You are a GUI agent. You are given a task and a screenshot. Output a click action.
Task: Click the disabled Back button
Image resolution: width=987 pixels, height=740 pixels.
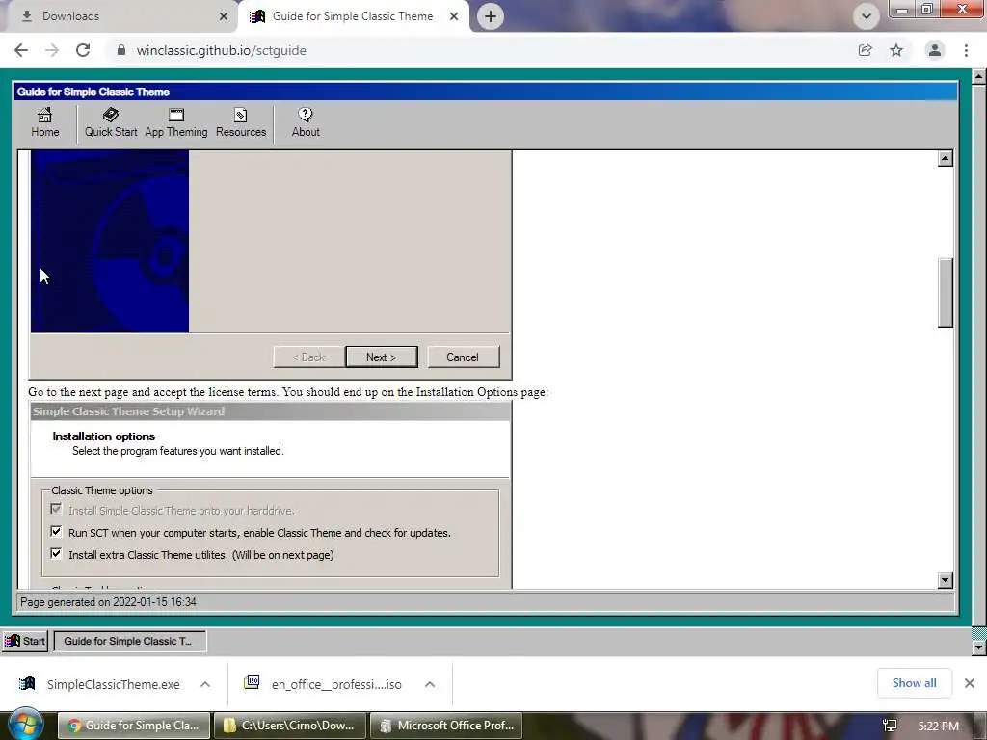309,357
